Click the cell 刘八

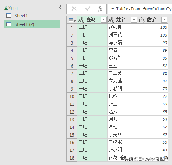click(x=123, y=119)
